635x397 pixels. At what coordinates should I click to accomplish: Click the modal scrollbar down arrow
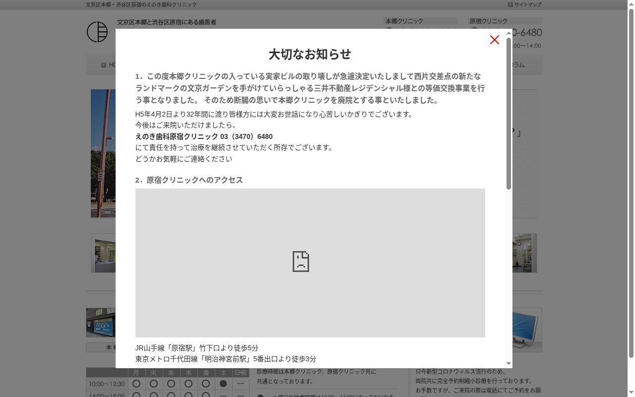pyautogui.click(x=508, y=364)
